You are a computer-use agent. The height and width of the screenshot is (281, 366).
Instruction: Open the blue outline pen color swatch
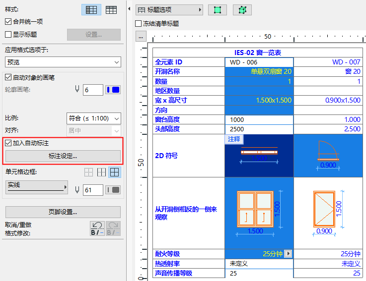pos(113,90)
